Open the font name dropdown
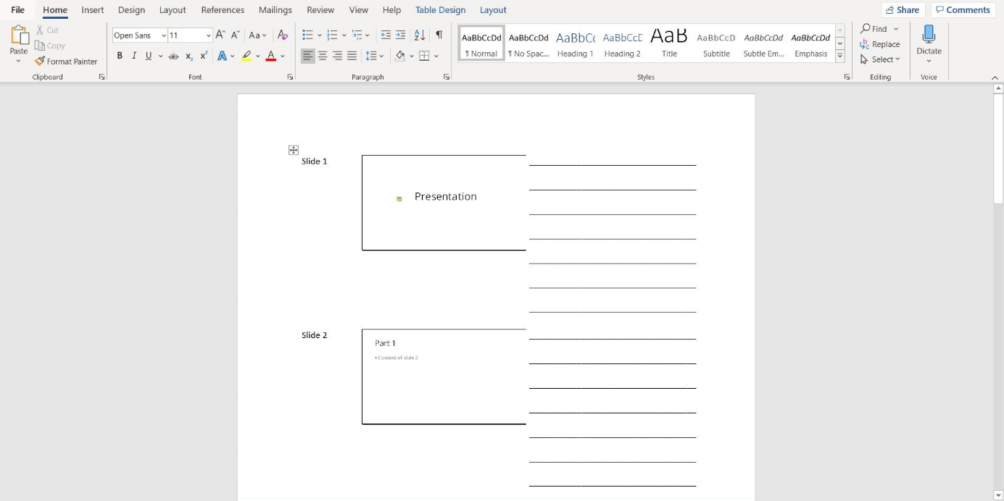Viewport: 1004px width, 501px height. click(x=165, y=35)
